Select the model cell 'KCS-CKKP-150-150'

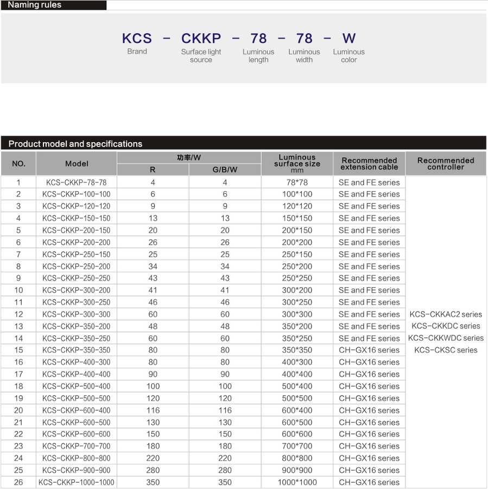click(77, 218)
